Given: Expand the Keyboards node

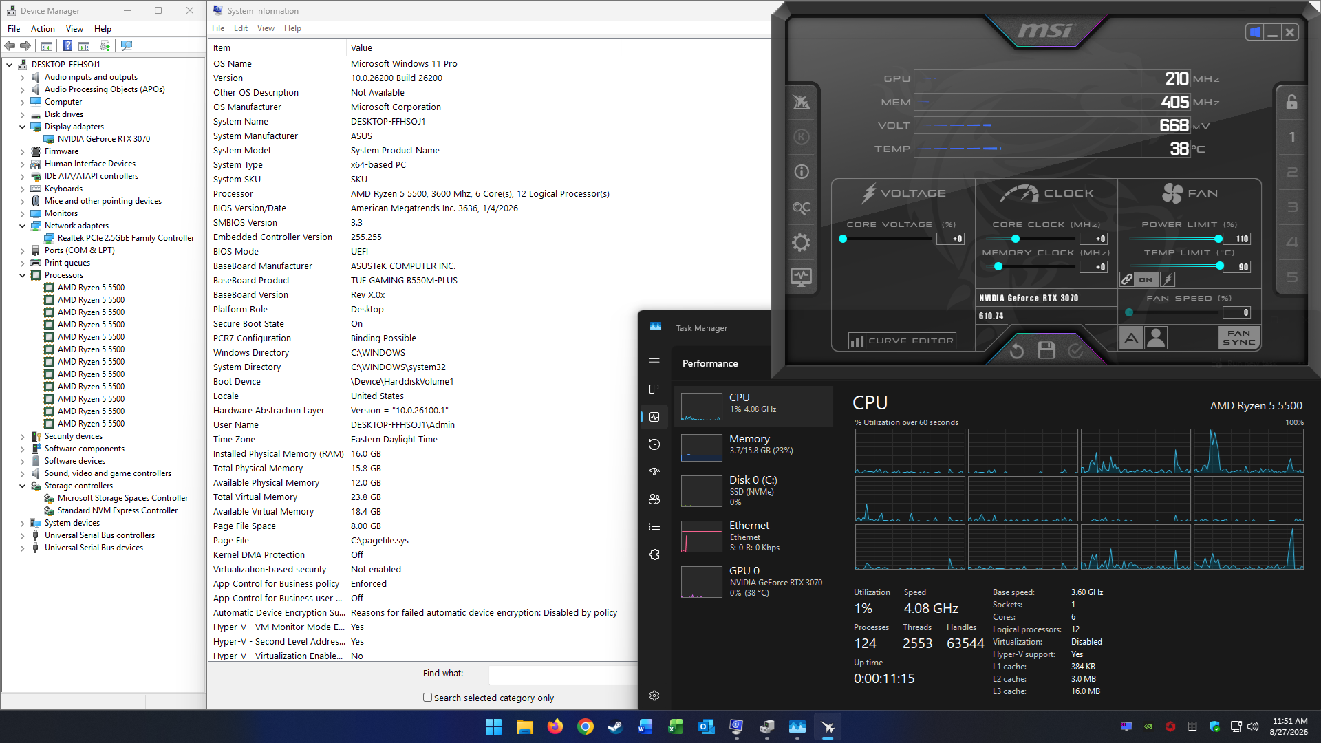Looking at the screenshot, I should tap(22, 189).
